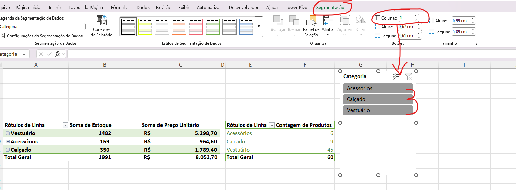Screen dimensions: 516x190
Task: Select the yellow slicer style
Action: [145, 27]
